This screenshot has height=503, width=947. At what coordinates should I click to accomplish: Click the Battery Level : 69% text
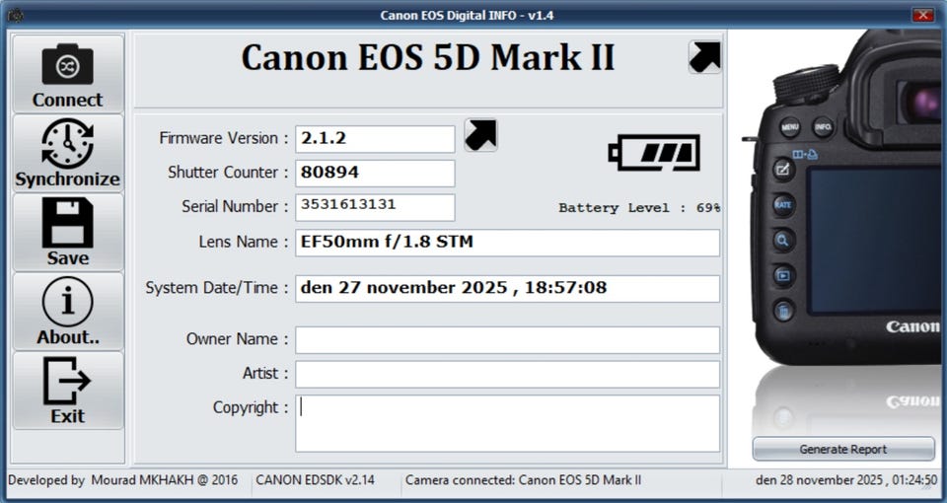click(x=639, y=208)
